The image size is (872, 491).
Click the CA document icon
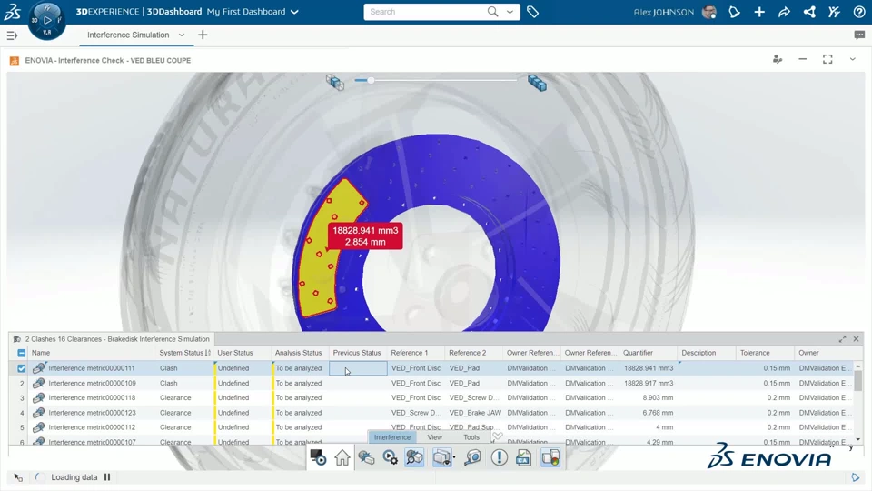pos(523,457)
